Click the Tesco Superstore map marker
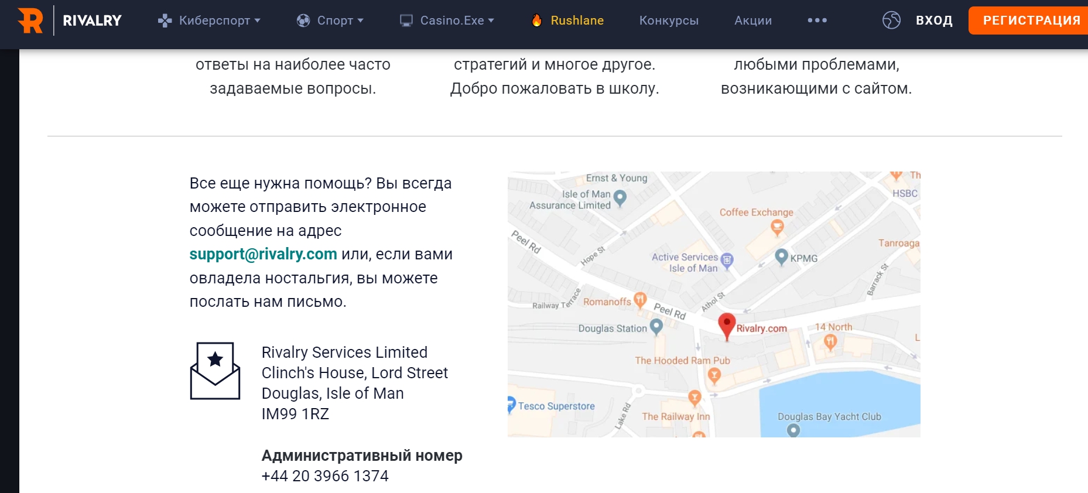This screenshot has height=493, width=1088. (511, 405)
